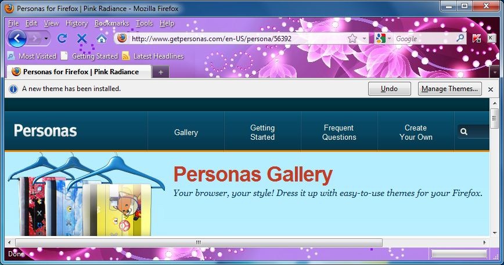Image resolution: width=504 pixels, height=265 pixels.
Task: Click the vertical scrollbar thumb
Action: tap(494, 118)
